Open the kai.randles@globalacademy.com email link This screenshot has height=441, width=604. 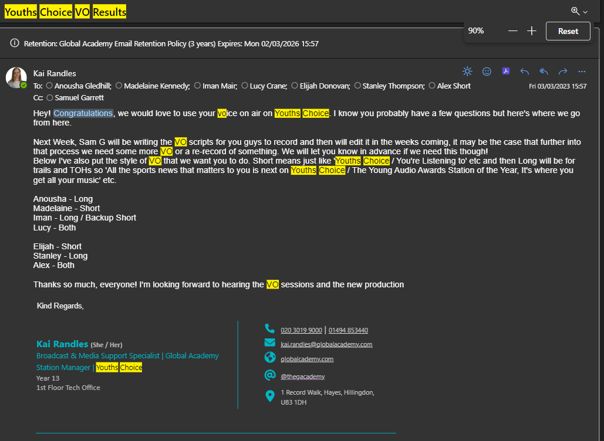pyautogui.click(x=326, y=344)
